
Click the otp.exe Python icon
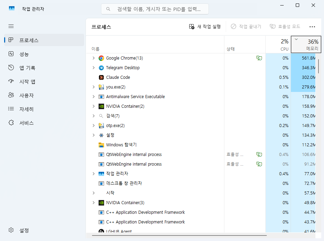pos(101,125)
